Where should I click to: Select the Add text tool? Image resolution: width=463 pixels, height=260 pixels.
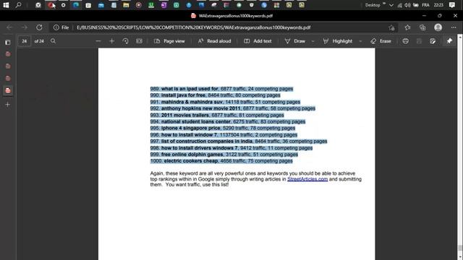click(x=258, y=41)
